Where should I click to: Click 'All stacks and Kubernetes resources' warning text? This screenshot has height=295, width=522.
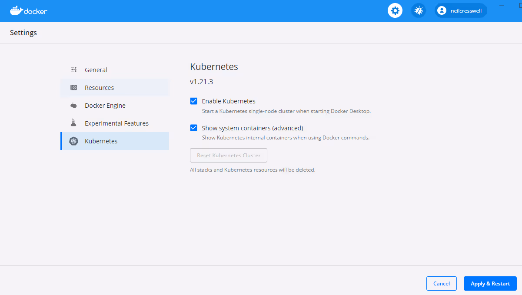(x=253, y=170)
